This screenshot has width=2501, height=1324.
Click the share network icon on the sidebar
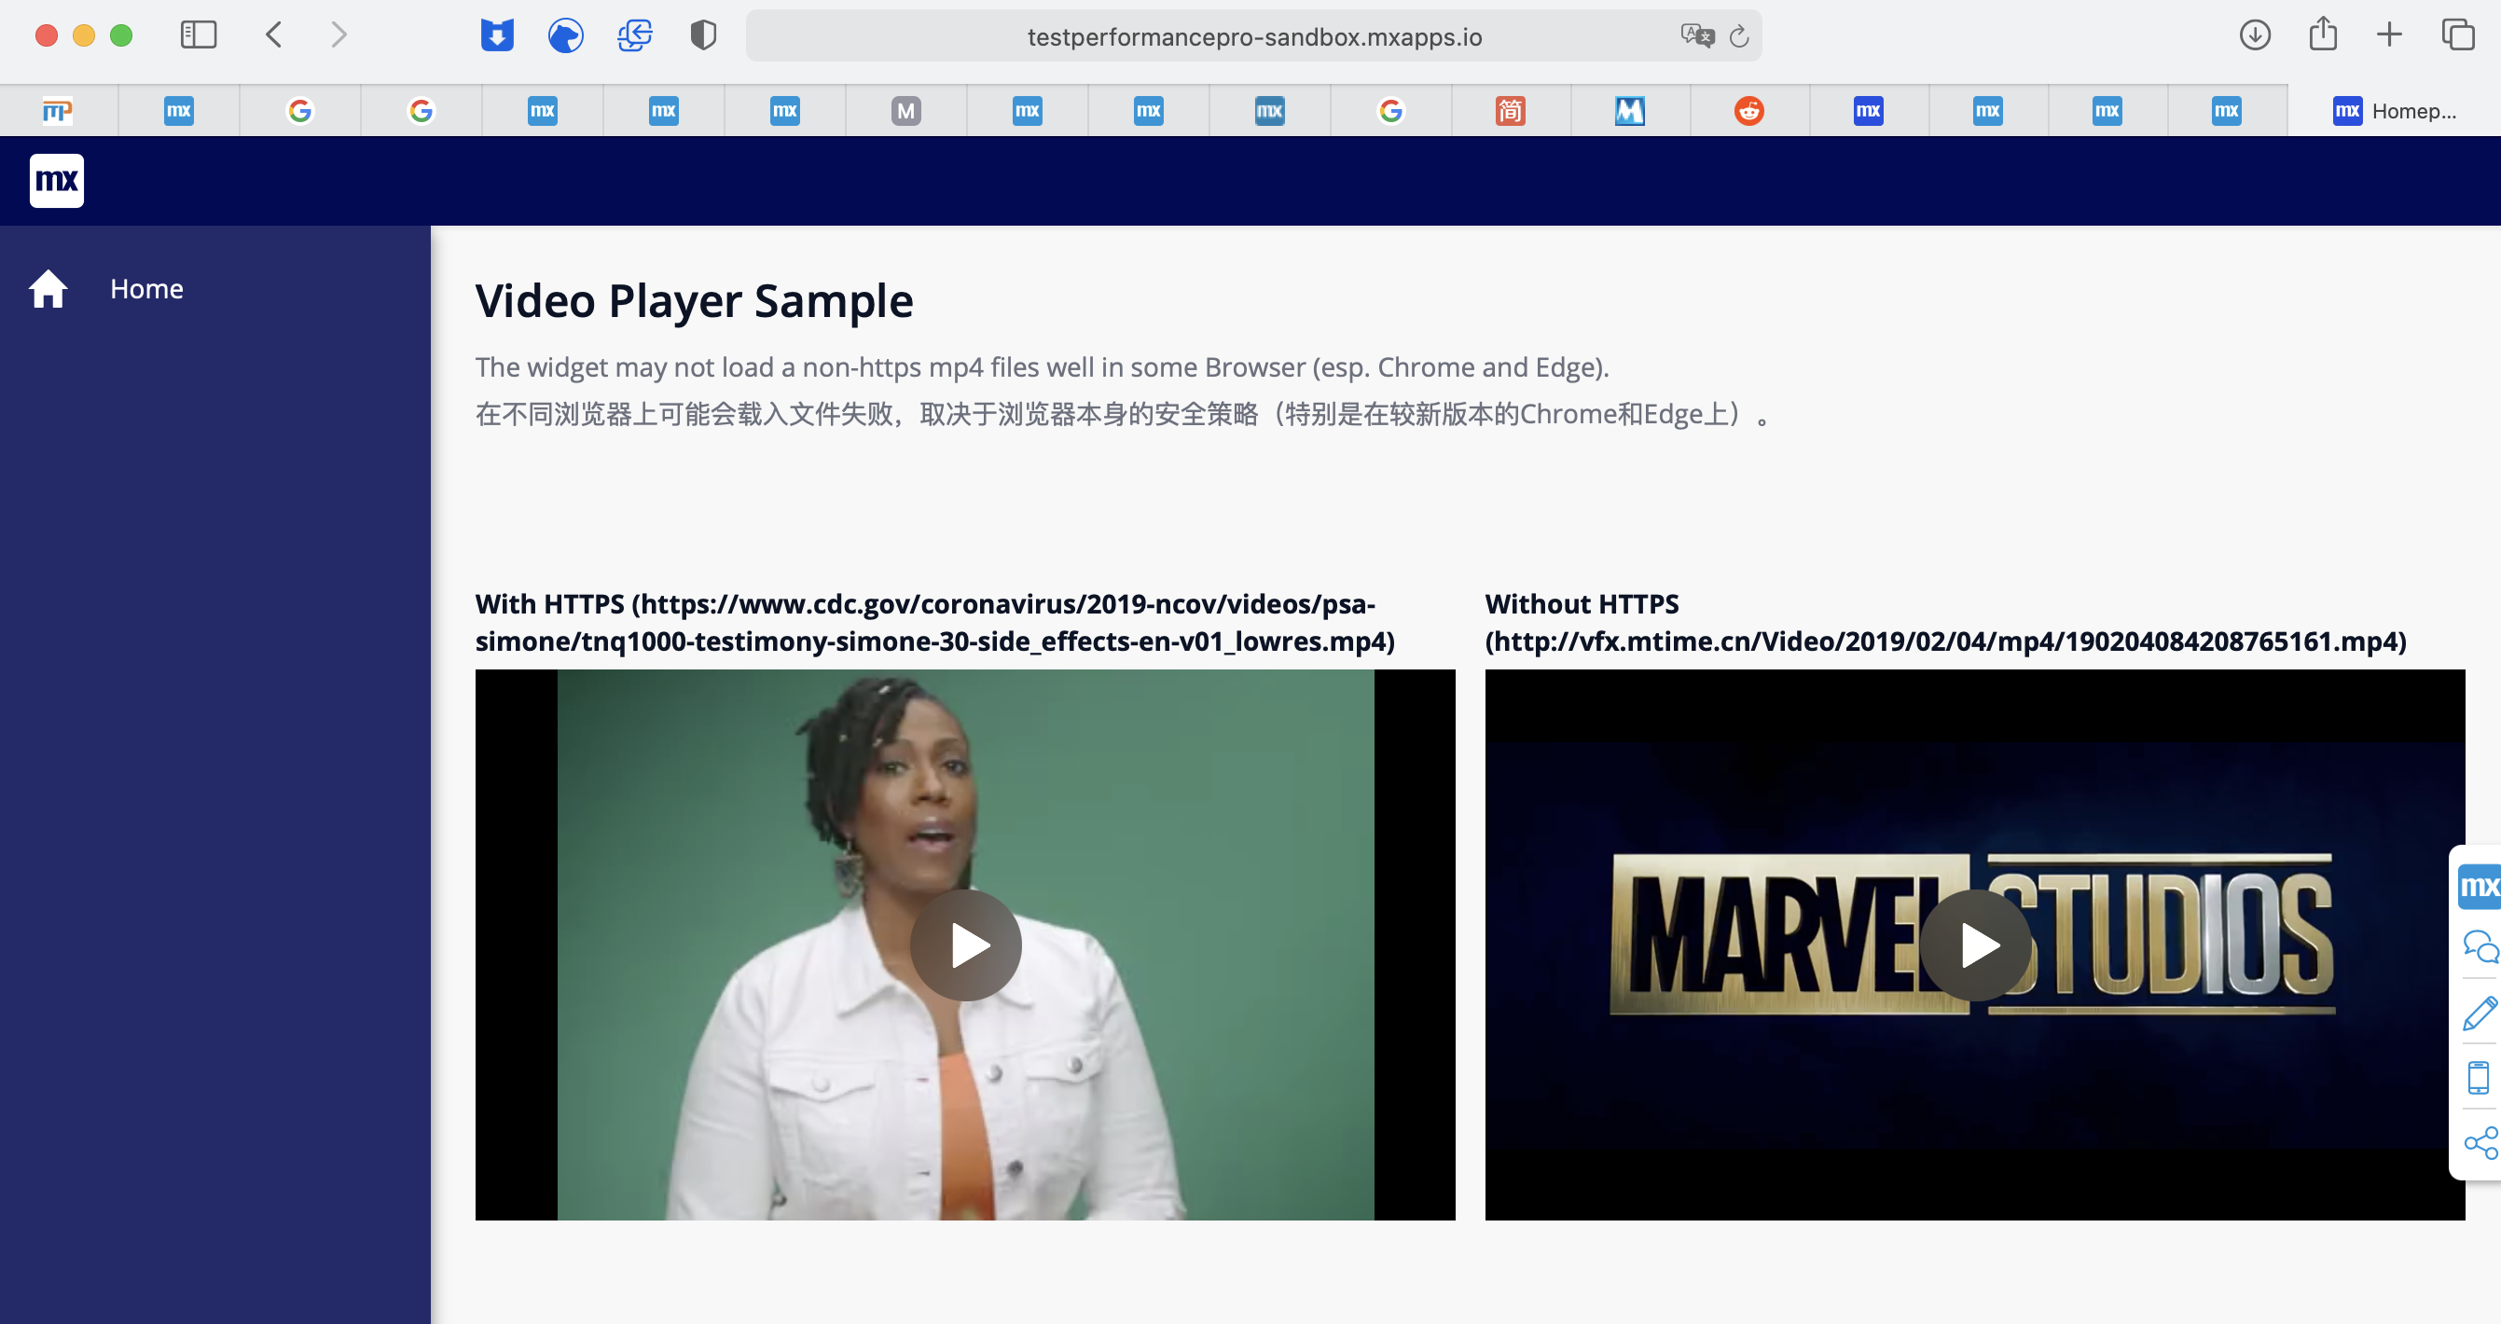2479,1138
